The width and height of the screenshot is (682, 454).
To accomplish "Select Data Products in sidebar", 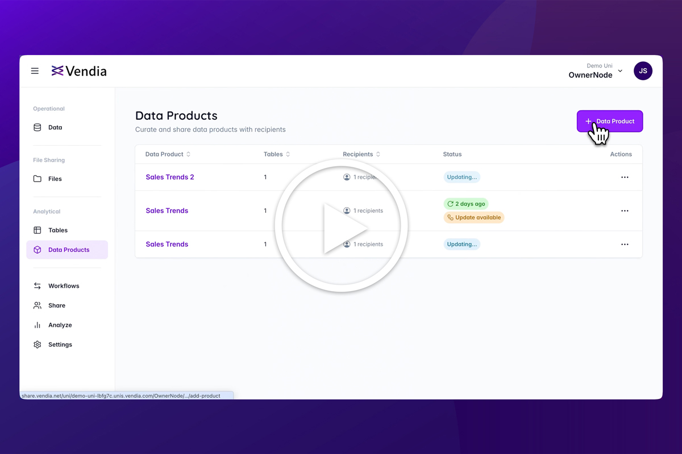I will 67,250.
